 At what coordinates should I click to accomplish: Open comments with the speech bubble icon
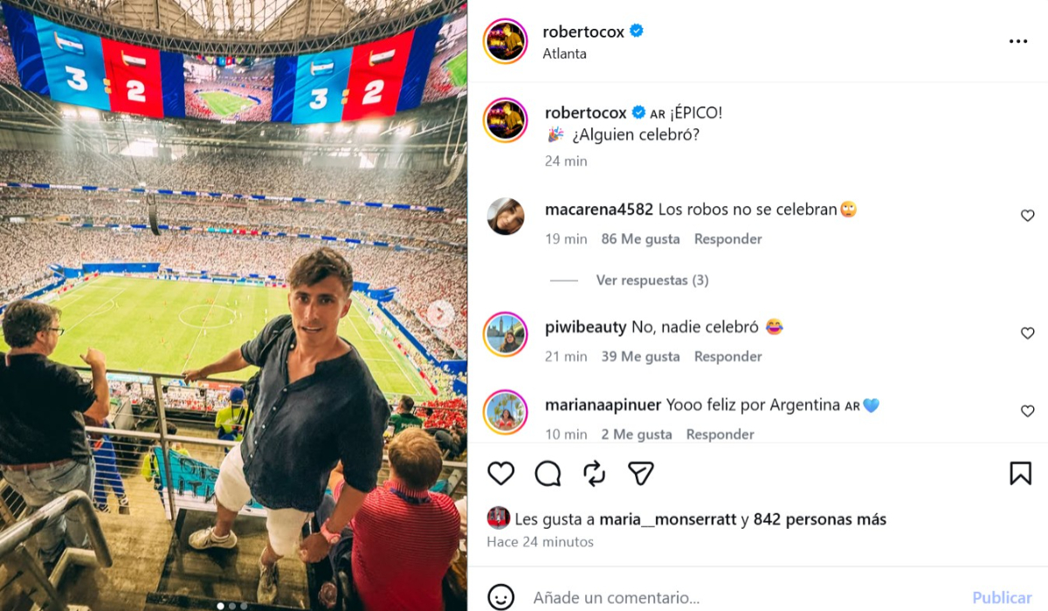click(x=548, y=473)
